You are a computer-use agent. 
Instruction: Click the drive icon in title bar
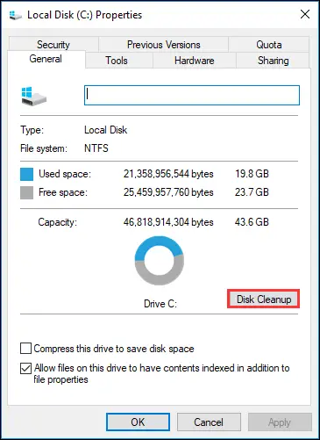click(x=15, y=15)
